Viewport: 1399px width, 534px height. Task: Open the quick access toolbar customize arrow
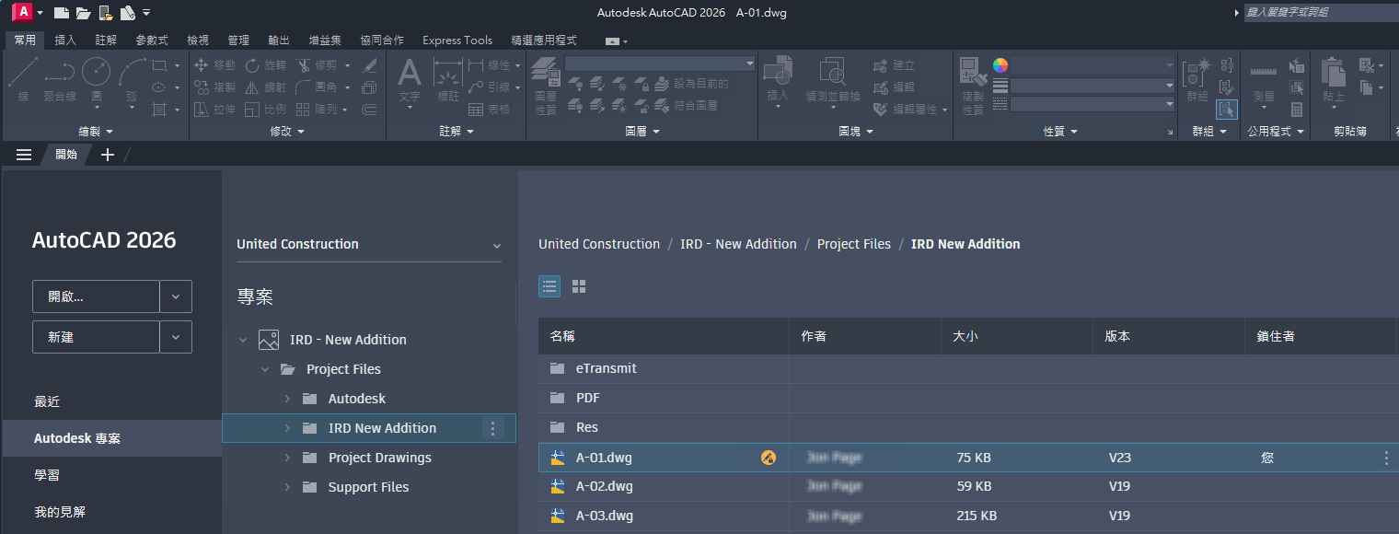click(146, 13)
